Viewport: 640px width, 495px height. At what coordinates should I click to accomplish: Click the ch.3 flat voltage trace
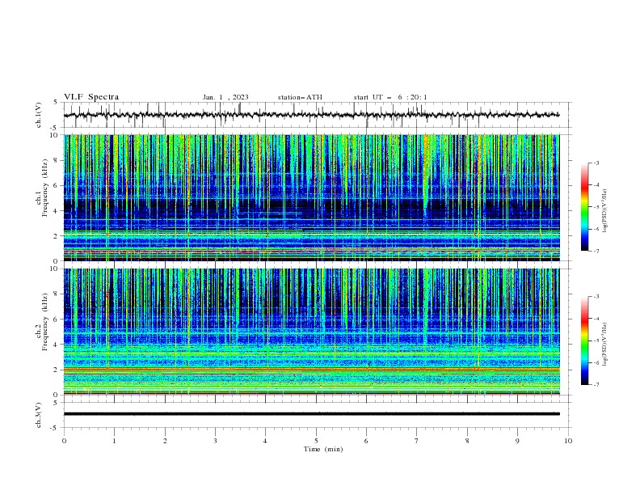tap(311, 414)
